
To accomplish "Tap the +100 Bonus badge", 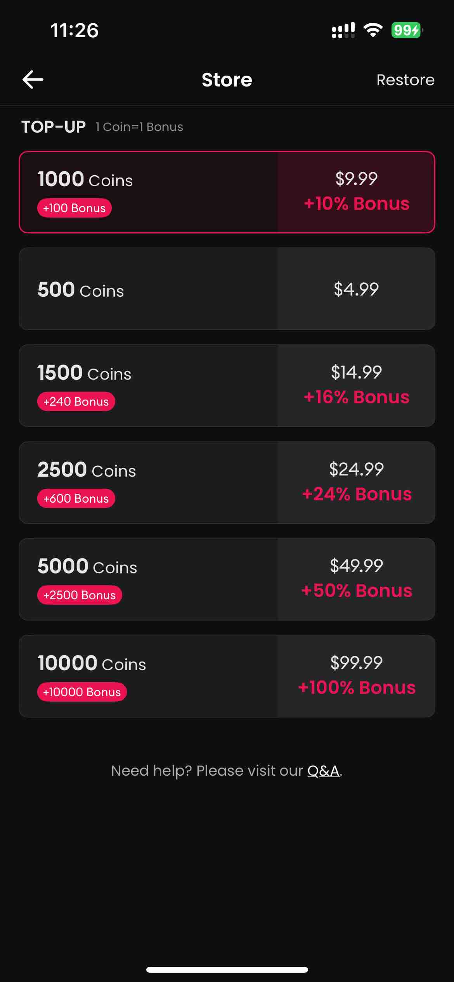I will 75,208.
